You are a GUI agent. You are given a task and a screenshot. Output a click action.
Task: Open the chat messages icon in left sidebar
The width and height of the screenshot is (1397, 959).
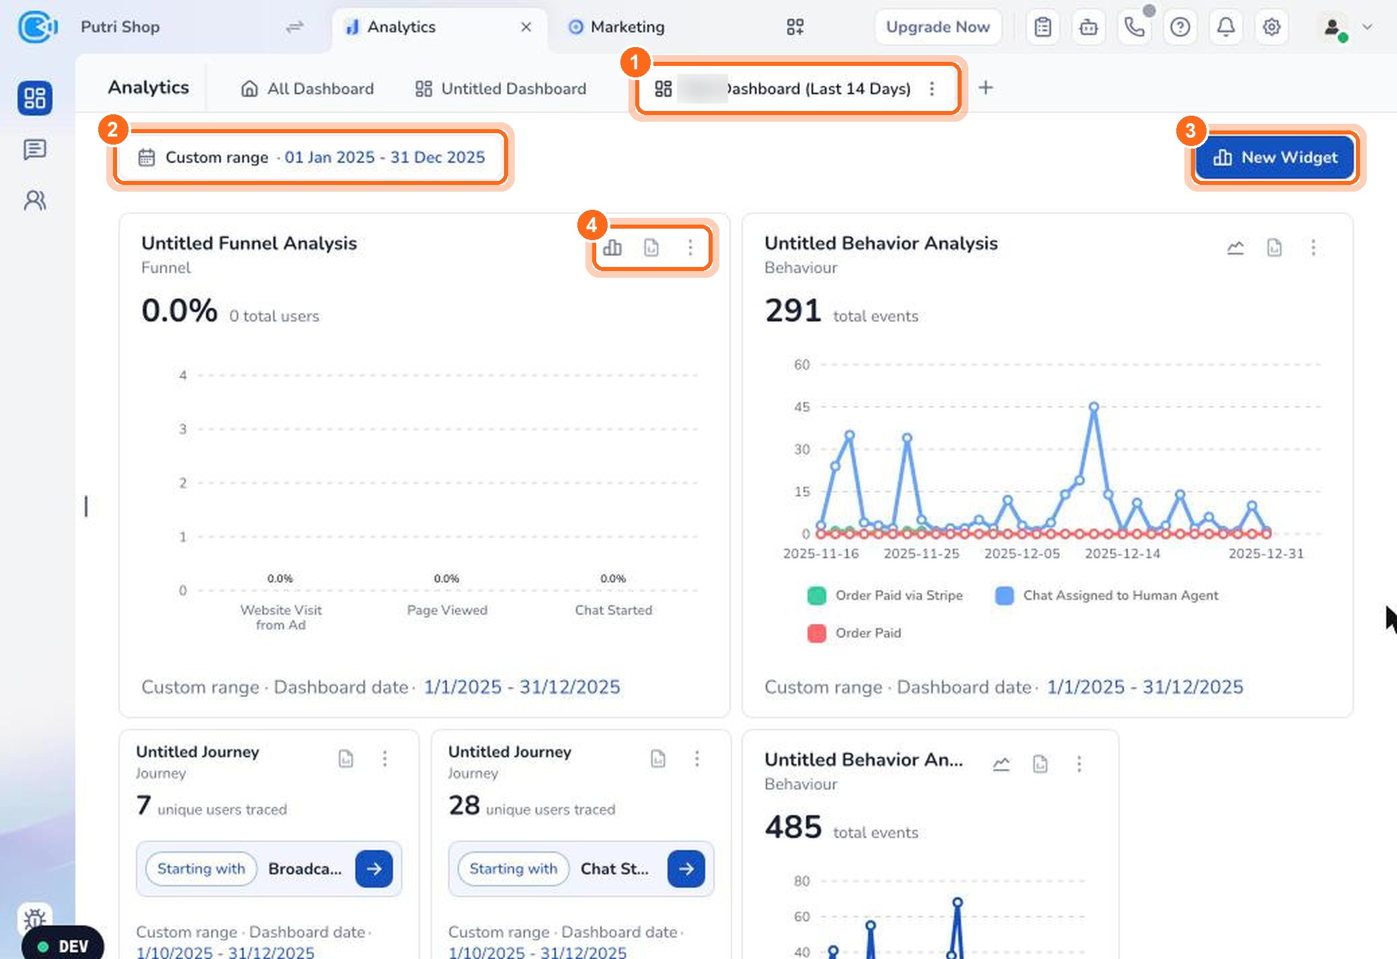(35, 149)
